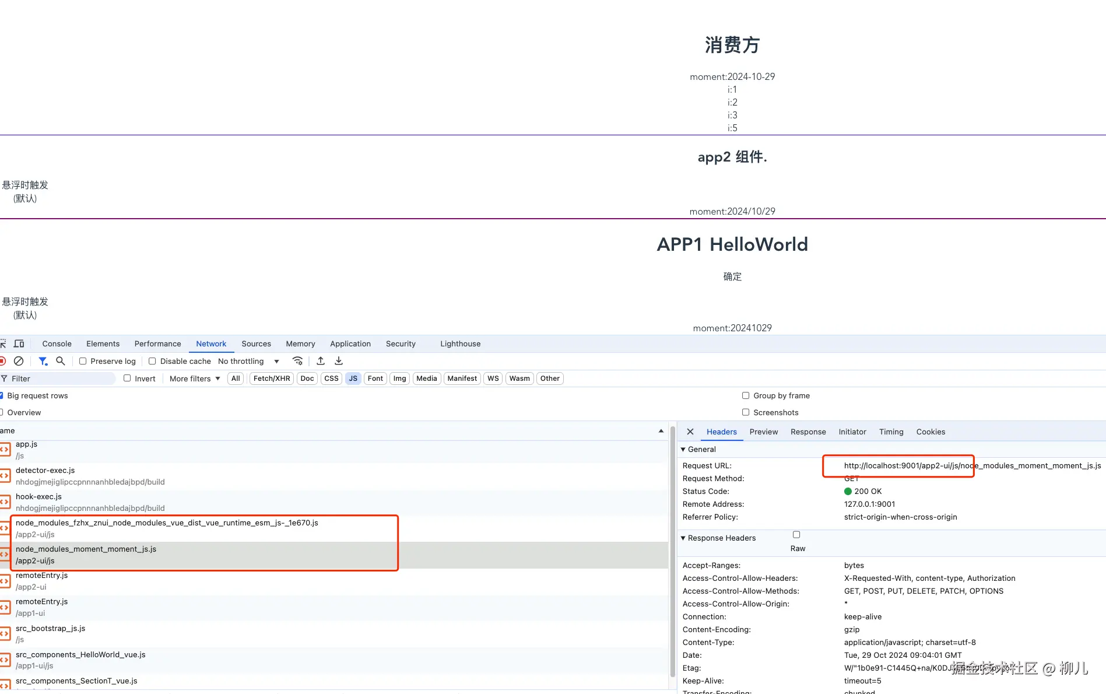Select the vue_runtime_esm _1e670.js request
This screenshot has height=694, width=1106.
[334, 529]
